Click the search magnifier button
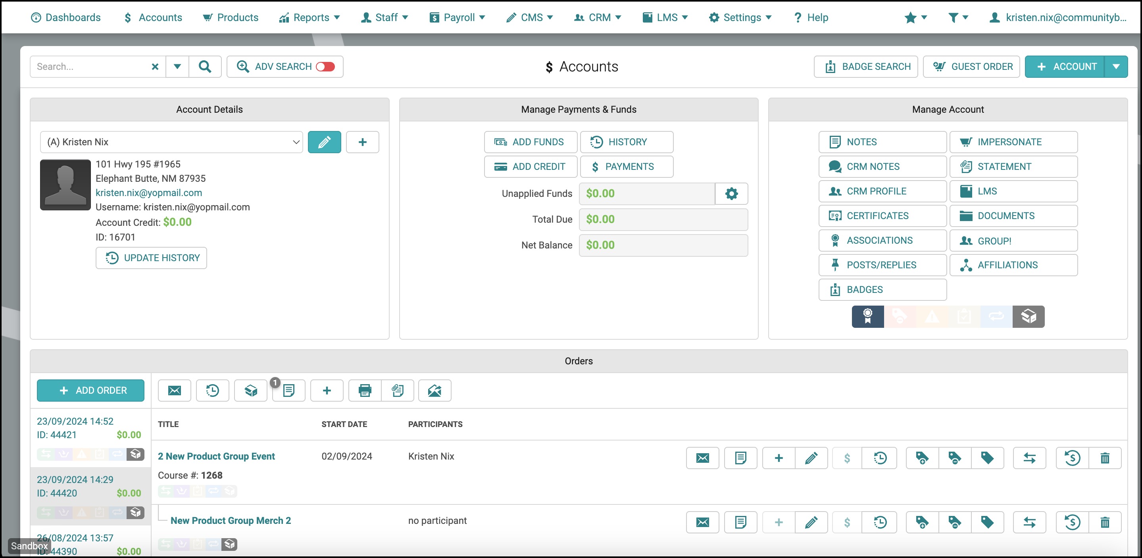 205,67
